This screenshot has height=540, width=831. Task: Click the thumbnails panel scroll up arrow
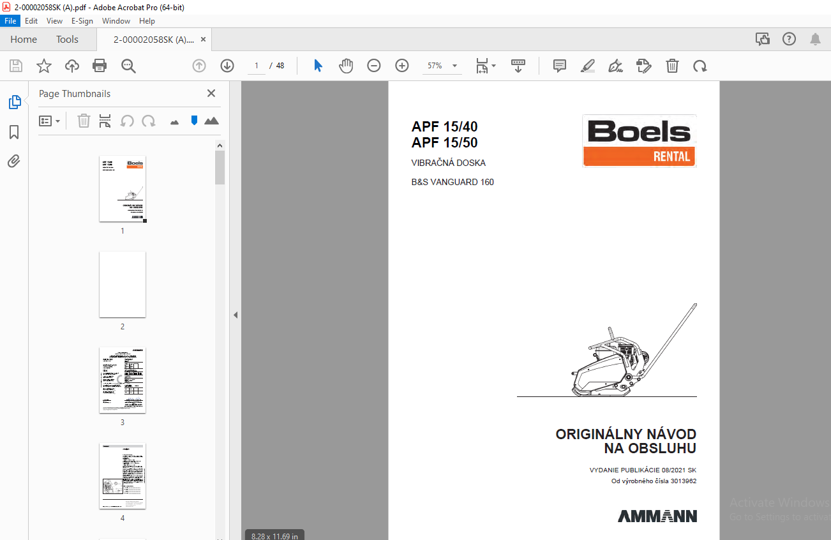click(220, 145)
